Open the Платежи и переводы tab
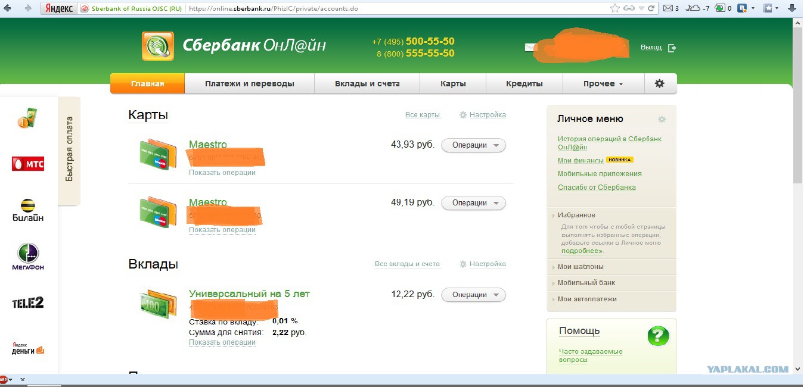 250,84
